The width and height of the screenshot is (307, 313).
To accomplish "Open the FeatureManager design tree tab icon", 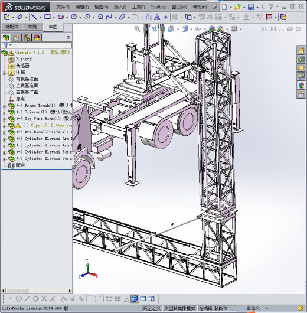I will point(6,37).
